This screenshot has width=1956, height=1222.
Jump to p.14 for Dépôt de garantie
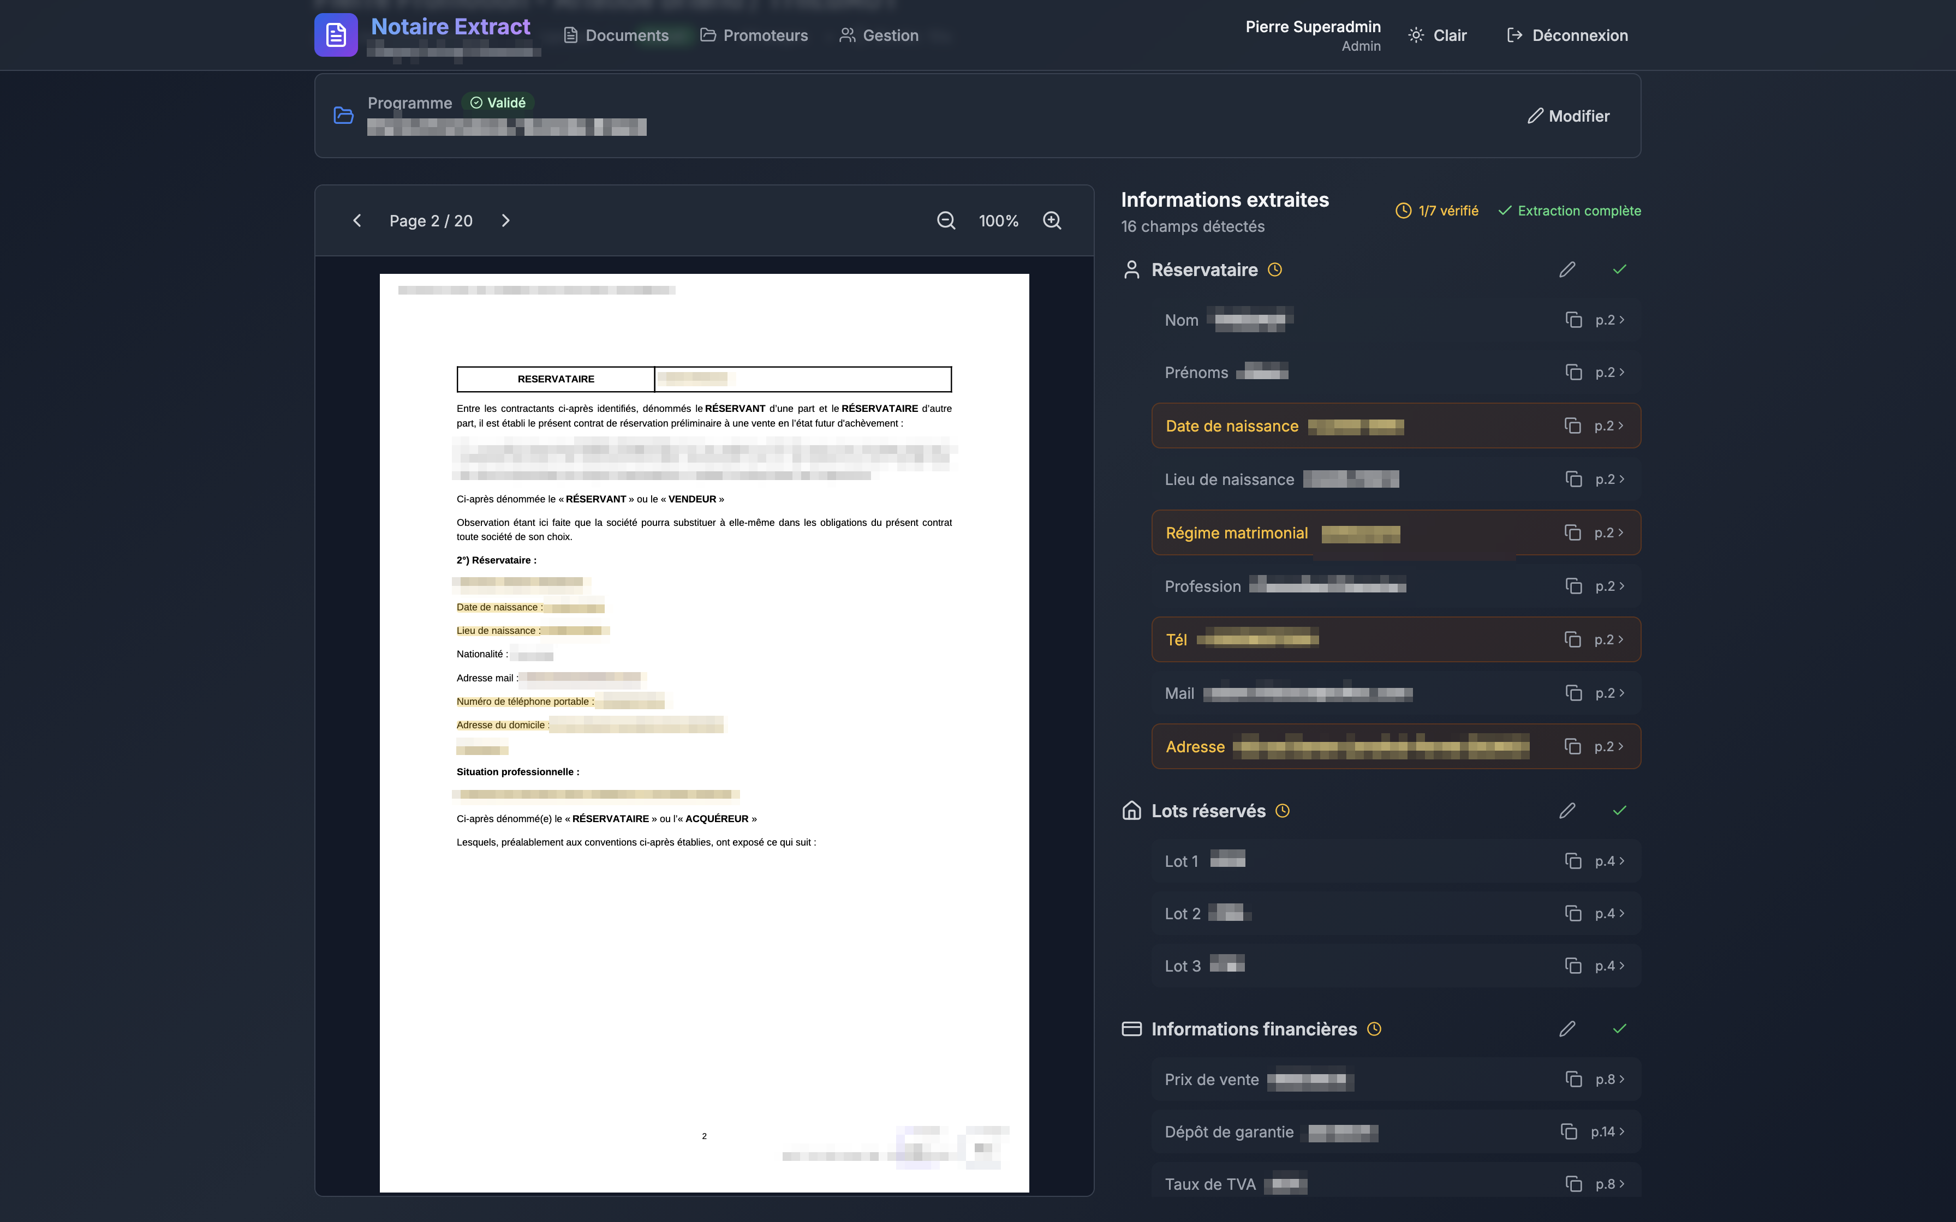pos(1607,1131)
